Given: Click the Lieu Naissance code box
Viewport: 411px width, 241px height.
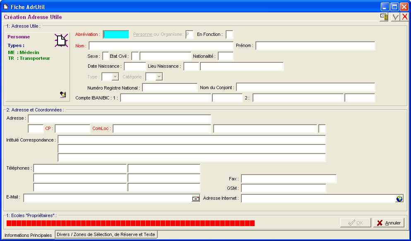Looking at the screenshot, I should (x=191, y=66).
